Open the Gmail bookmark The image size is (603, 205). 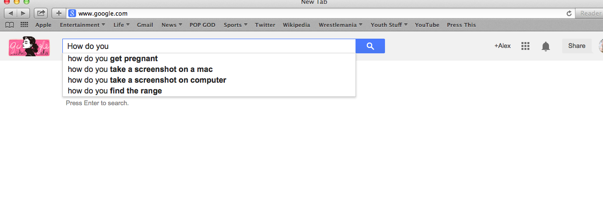[x=145, y=25]
